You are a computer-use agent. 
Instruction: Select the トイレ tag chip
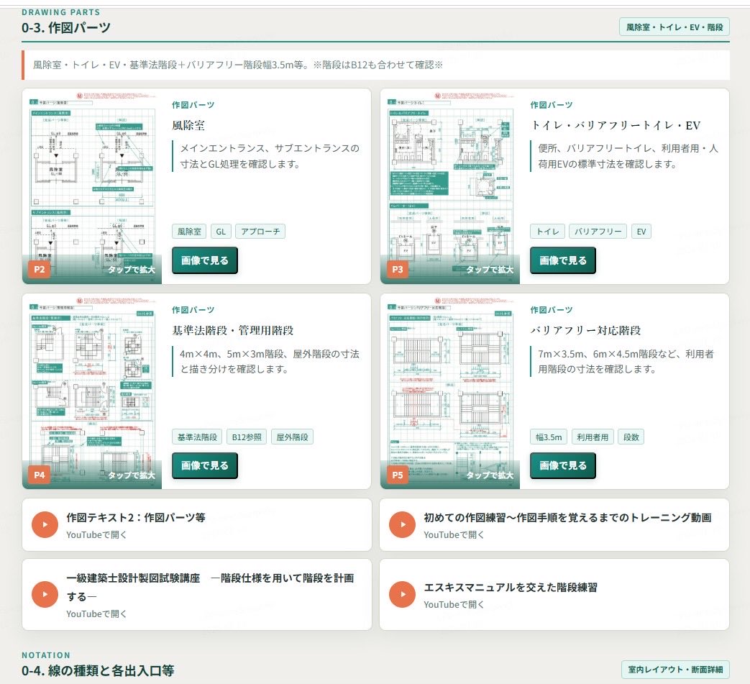[x=548, y=232]
